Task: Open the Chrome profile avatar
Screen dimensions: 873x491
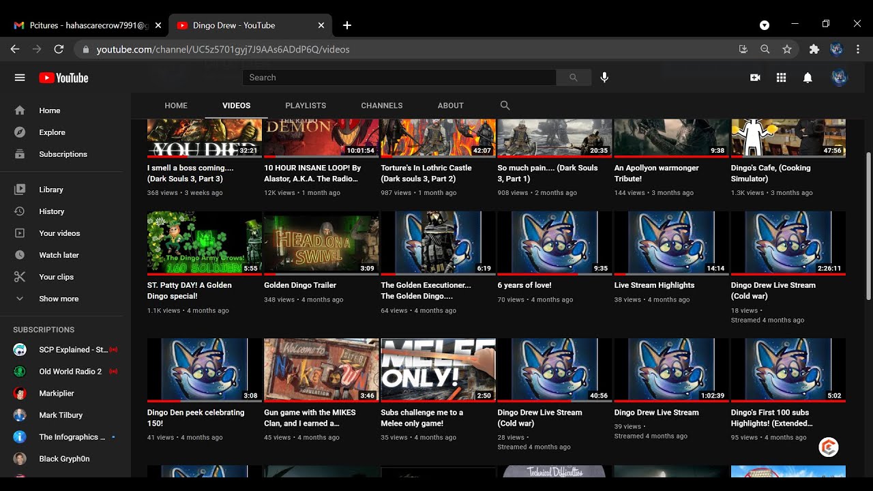Action: pos(837,49)
